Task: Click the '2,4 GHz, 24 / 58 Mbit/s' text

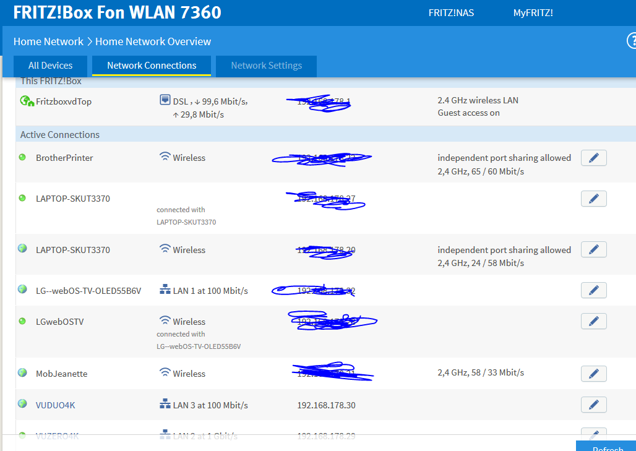Action: (x=481, y=263)
